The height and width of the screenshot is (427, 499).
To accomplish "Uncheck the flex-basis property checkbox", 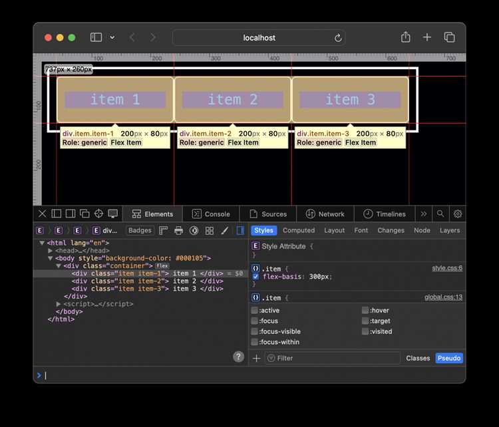I will 255,277.
